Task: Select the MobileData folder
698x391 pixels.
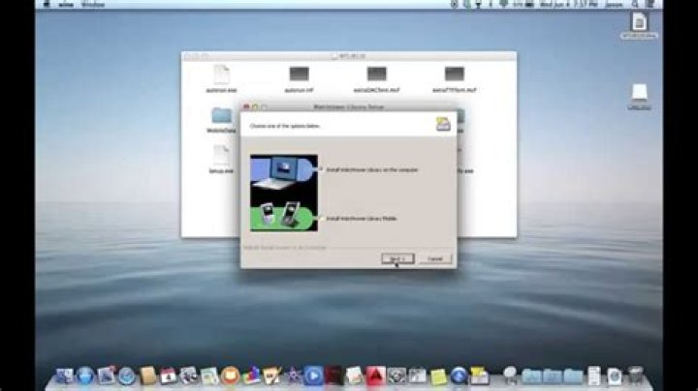Action: 221,117
